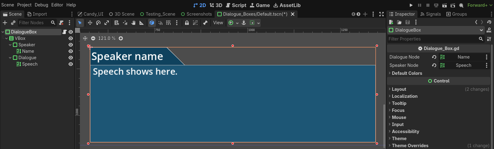Toggle visibility of DialogueBox node
This screenshot has height=149, width=494.
pos(71,32)
